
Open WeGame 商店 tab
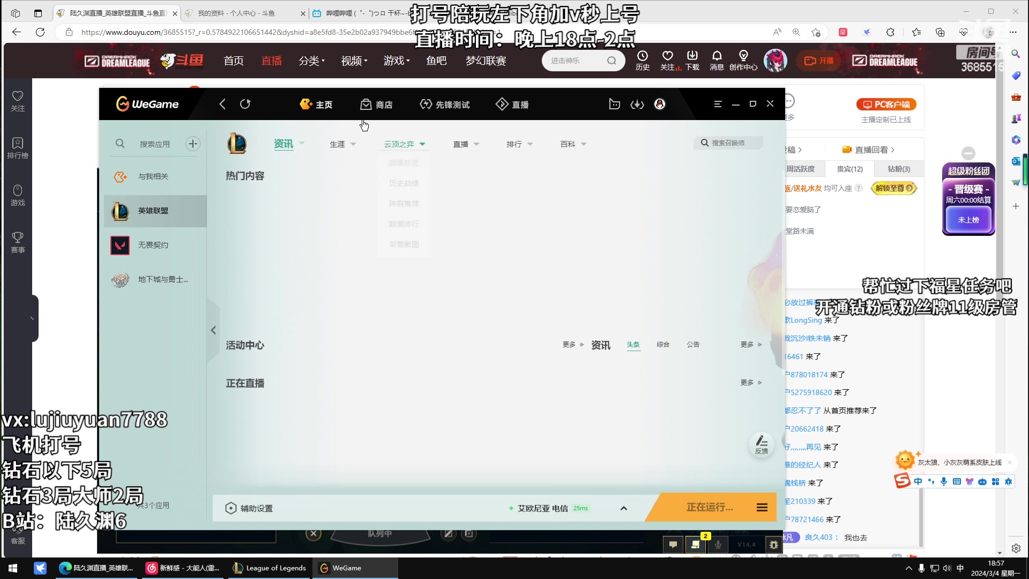(376, 105)
